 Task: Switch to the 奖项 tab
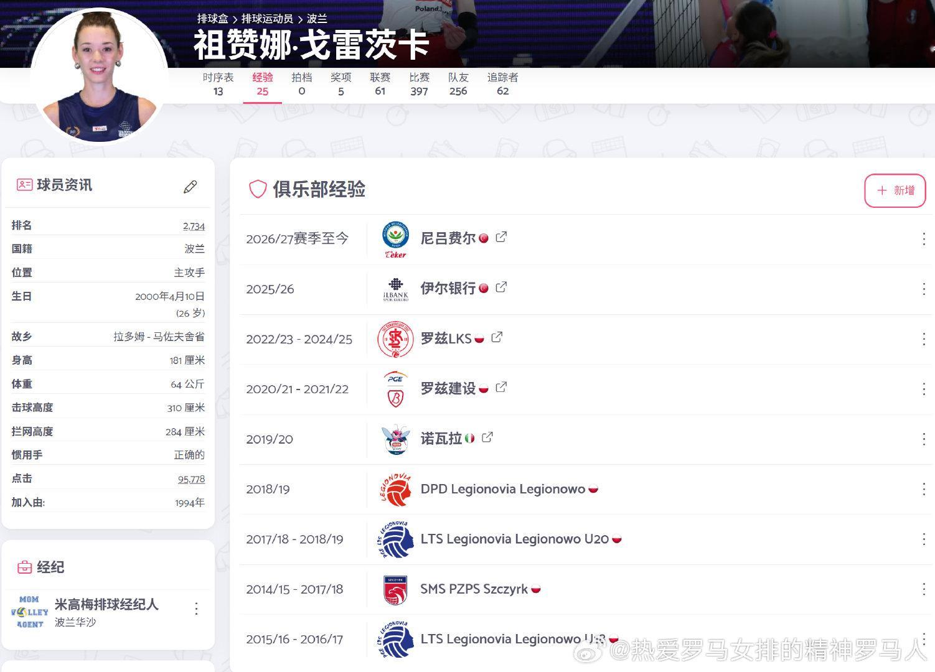coord(341,84)
